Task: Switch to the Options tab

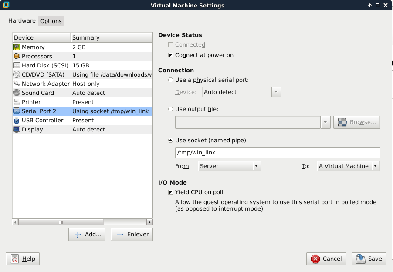Action: point(51,21)
